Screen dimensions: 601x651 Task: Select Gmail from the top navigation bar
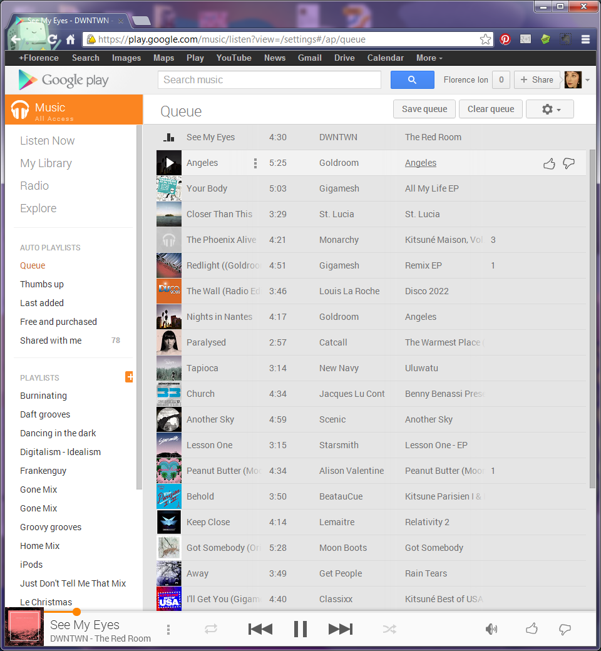(x=309, y=58)
